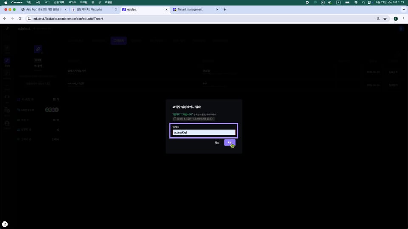This screenshot has height=229, width=408.
Task: Click the screen recording status icon
Action: tap(307, 3)
